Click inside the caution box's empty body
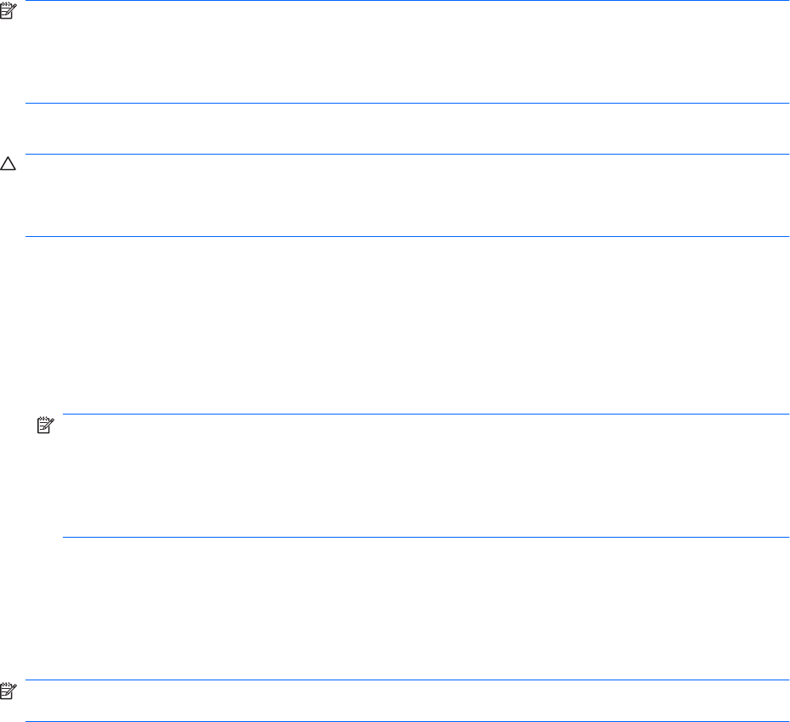790x722 pixels. click(408, 195)
